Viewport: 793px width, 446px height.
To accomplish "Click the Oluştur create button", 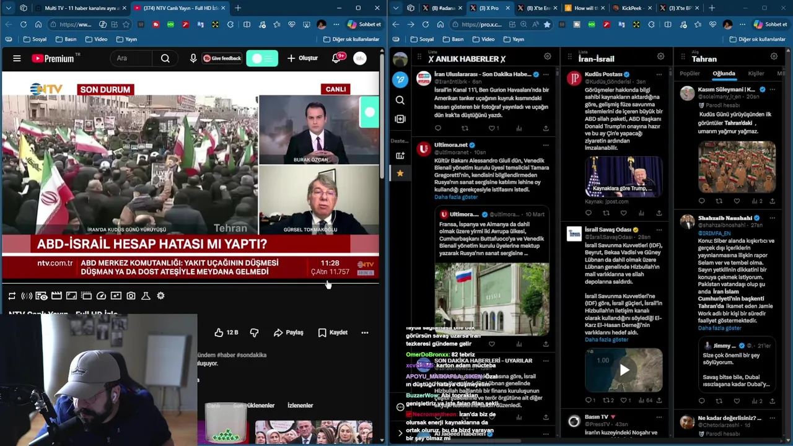I will point(303,58).
